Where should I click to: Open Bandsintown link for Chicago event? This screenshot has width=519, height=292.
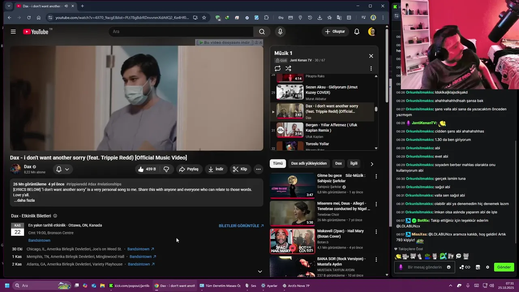(141, 249)
